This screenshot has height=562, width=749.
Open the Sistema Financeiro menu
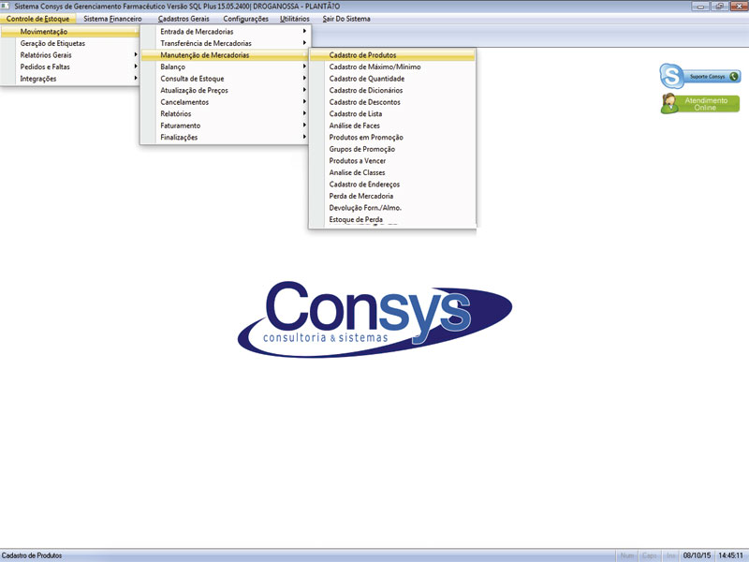pyautogui.click(x=112, y=19)
